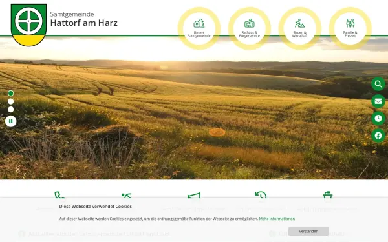Open the Familie & Freizeit menu circle
388x242 pixels.
(x=350, y=28)
